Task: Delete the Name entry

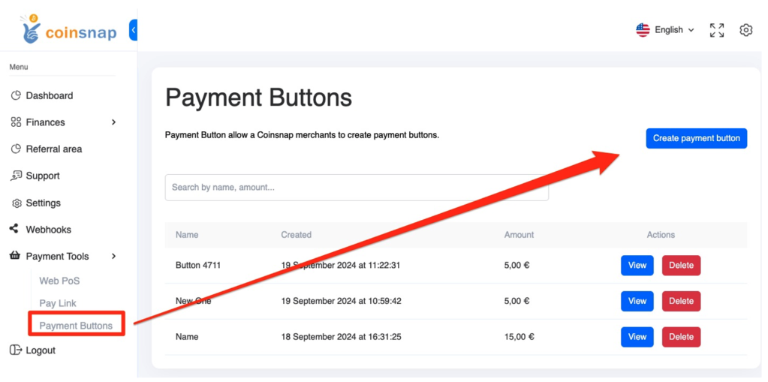Action: click(x=682, y=337)
